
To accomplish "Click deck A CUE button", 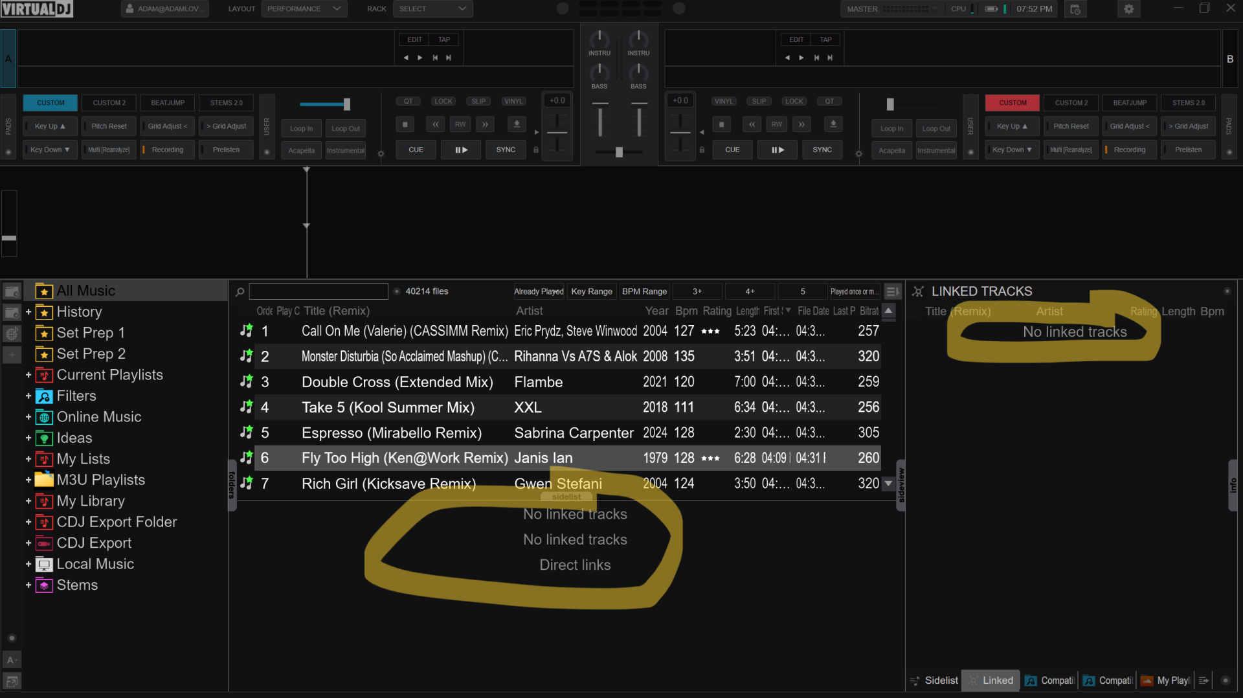I will point(416,150).
